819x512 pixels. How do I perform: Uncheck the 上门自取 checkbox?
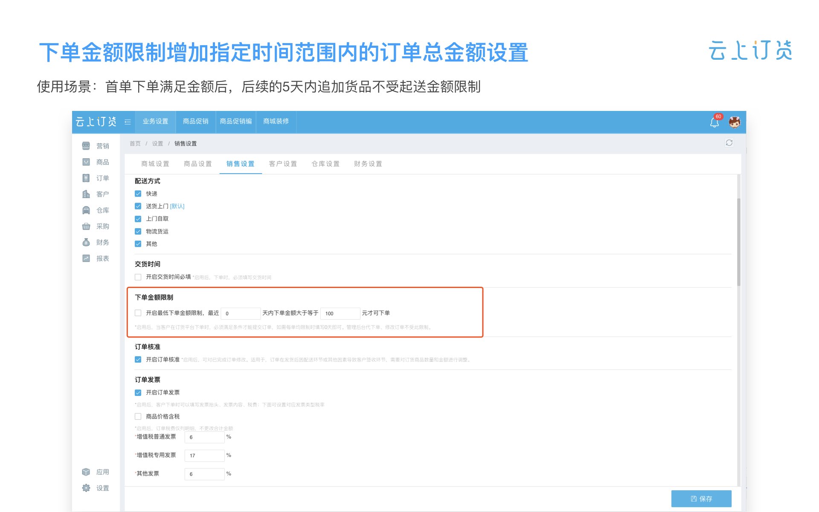tap(138, 219)
